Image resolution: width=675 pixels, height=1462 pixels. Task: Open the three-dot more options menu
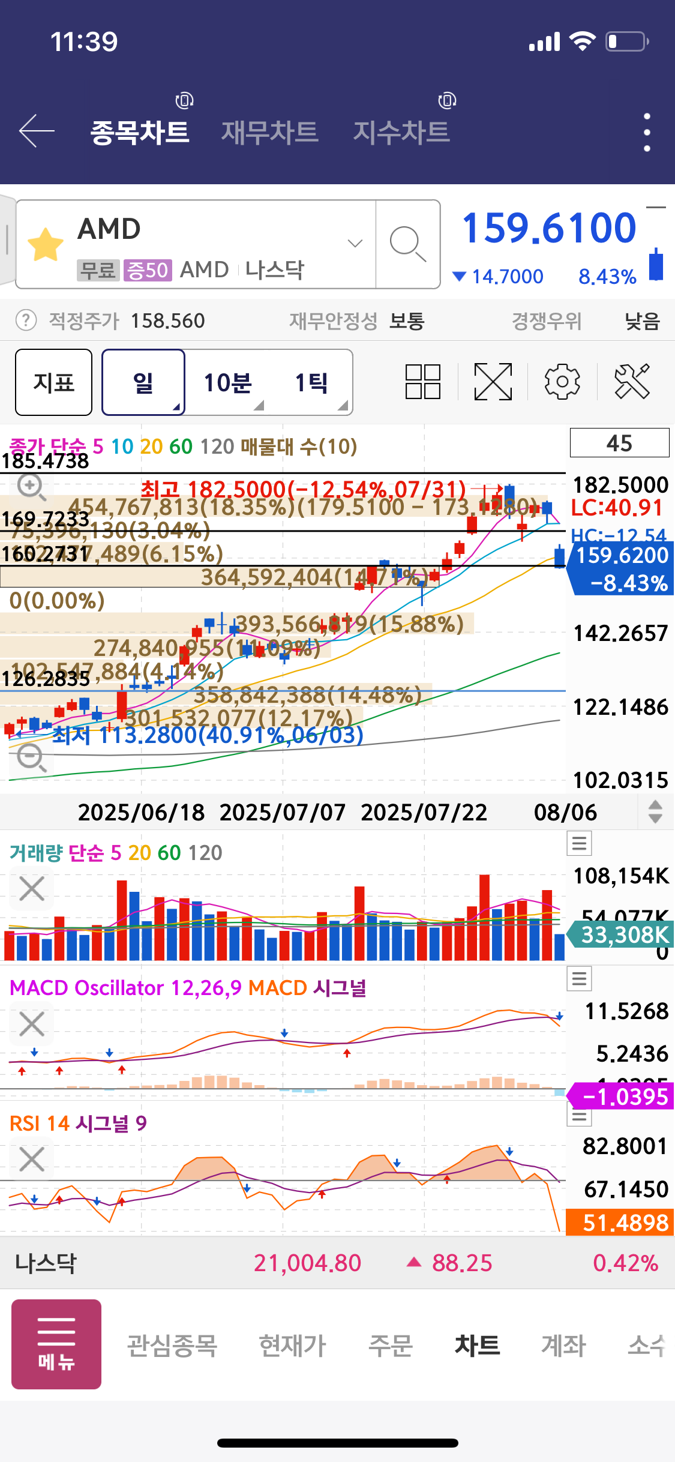(647, 132)
